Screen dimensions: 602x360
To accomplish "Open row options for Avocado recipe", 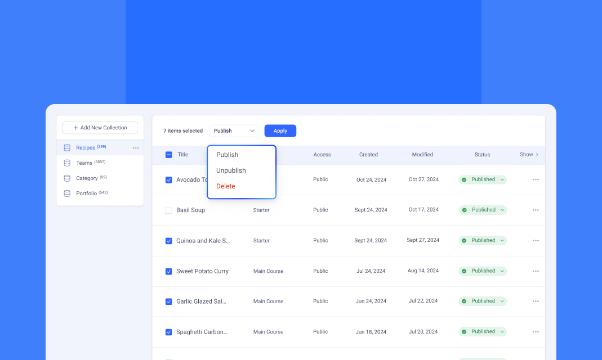I will click(536, 179).
